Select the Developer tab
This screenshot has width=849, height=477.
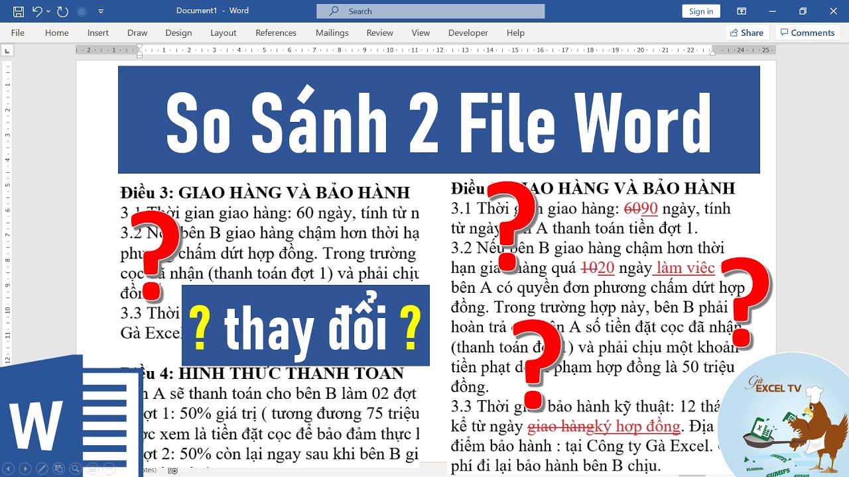[468, 32]
